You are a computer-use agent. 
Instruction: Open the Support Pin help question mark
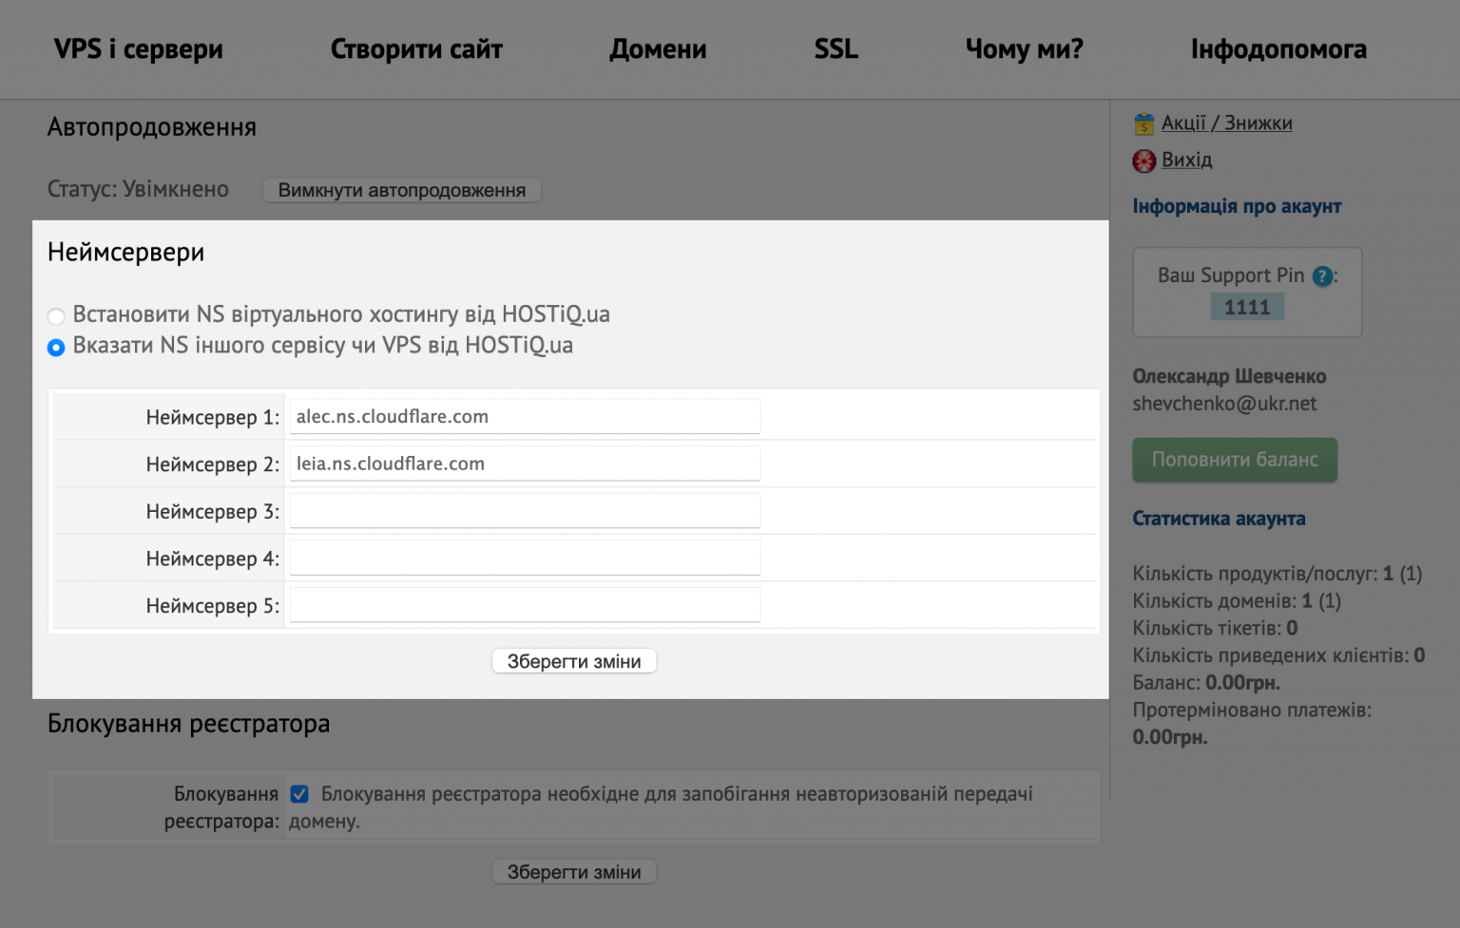[1321, 276]
